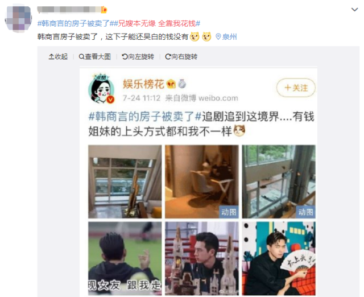Open the balcony window photo thumbnail

(125, 181)
